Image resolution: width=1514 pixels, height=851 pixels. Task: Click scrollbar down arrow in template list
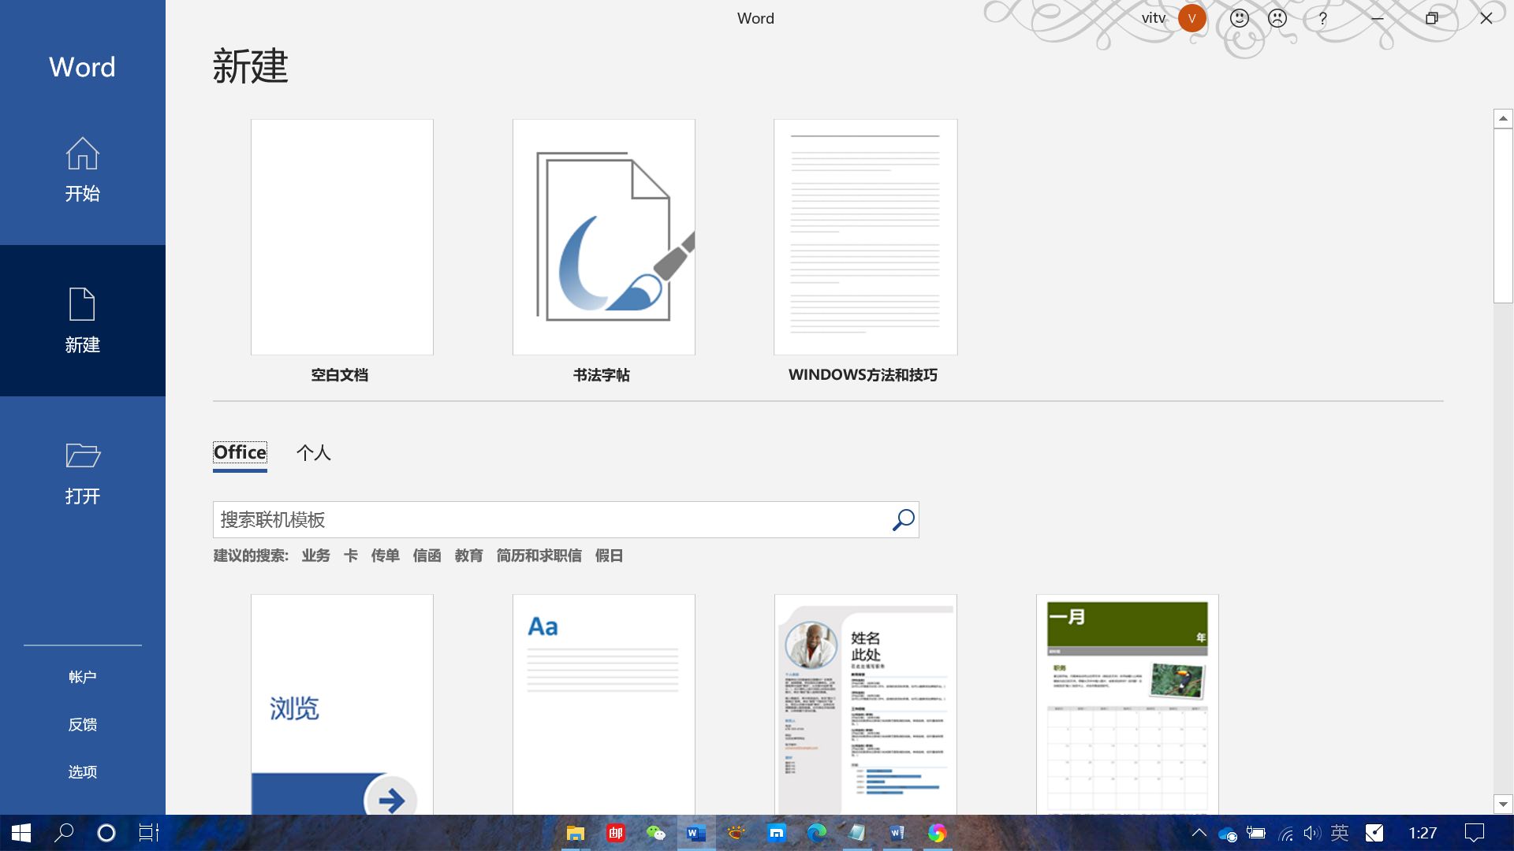[1503, 805]
